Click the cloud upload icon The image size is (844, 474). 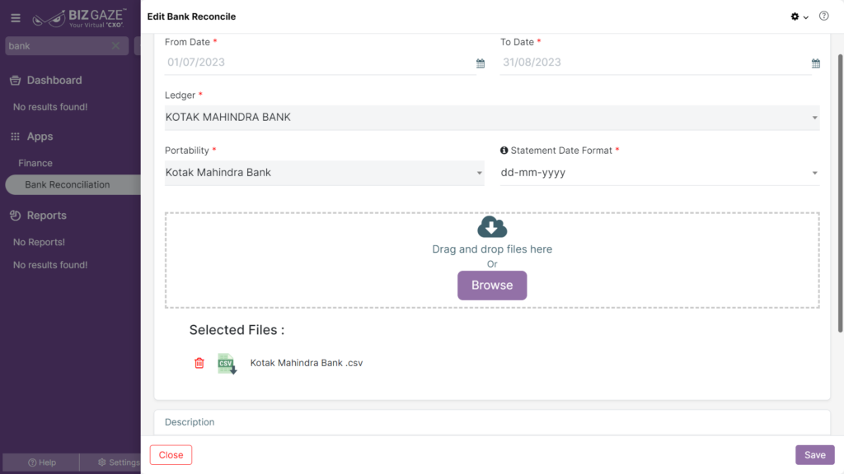tap(492, 227)
